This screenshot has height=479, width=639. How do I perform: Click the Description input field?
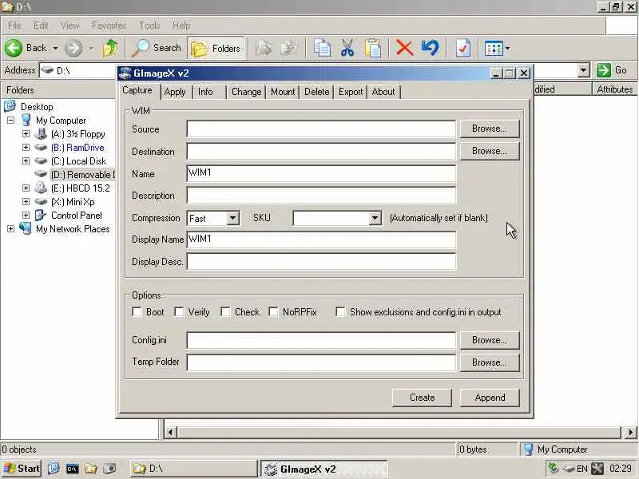[x=321, y=196]
